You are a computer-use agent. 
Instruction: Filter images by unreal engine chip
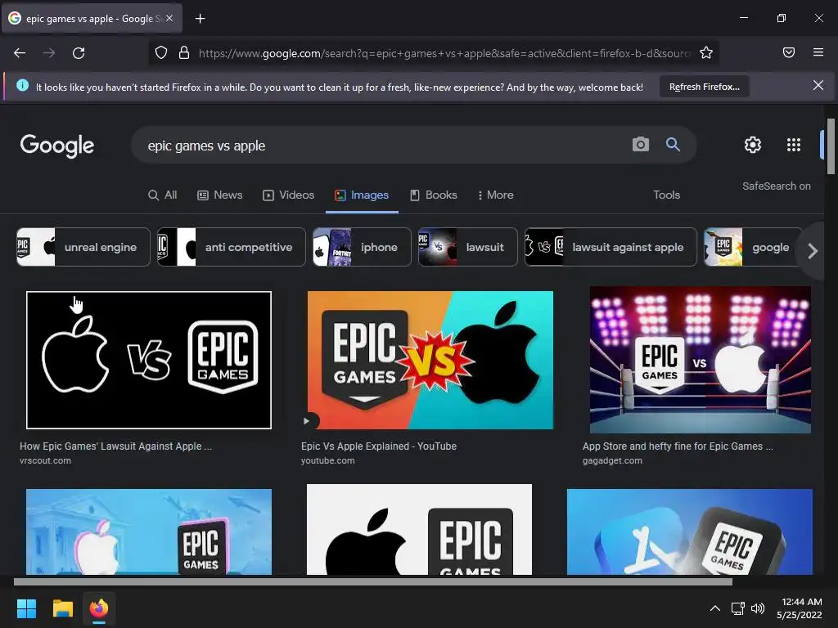83,247
